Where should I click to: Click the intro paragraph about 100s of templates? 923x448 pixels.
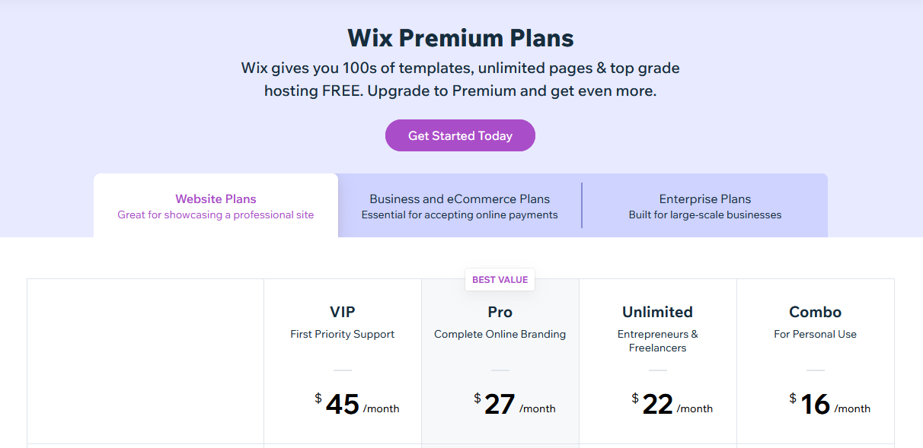[x=461, y=79]
